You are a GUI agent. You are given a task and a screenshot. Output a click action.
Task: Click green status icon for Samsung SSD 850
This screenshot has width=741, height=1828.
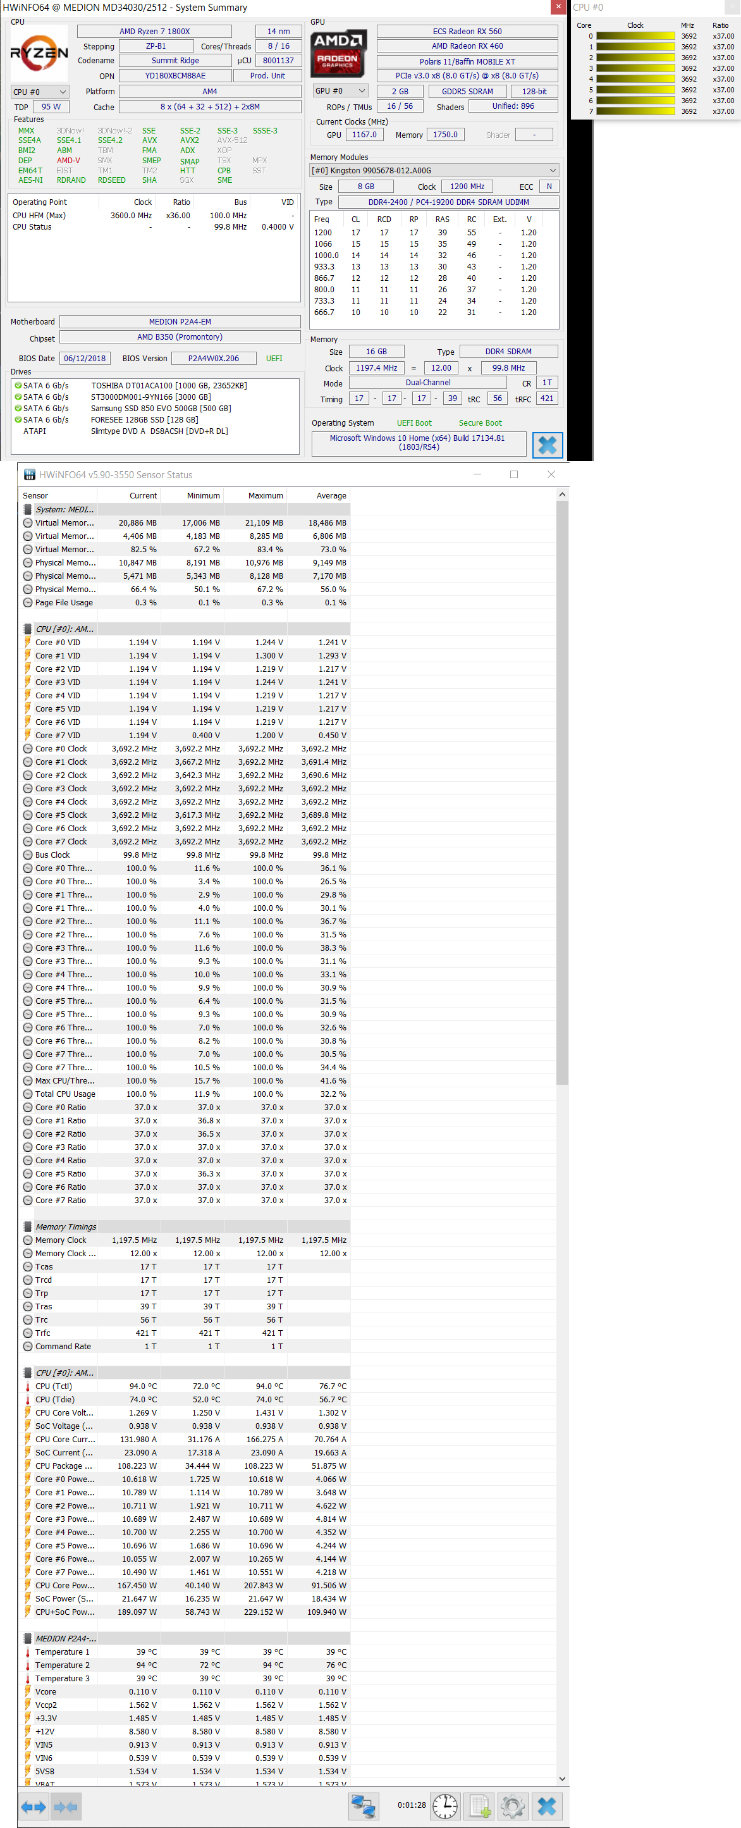coord(18,408)
